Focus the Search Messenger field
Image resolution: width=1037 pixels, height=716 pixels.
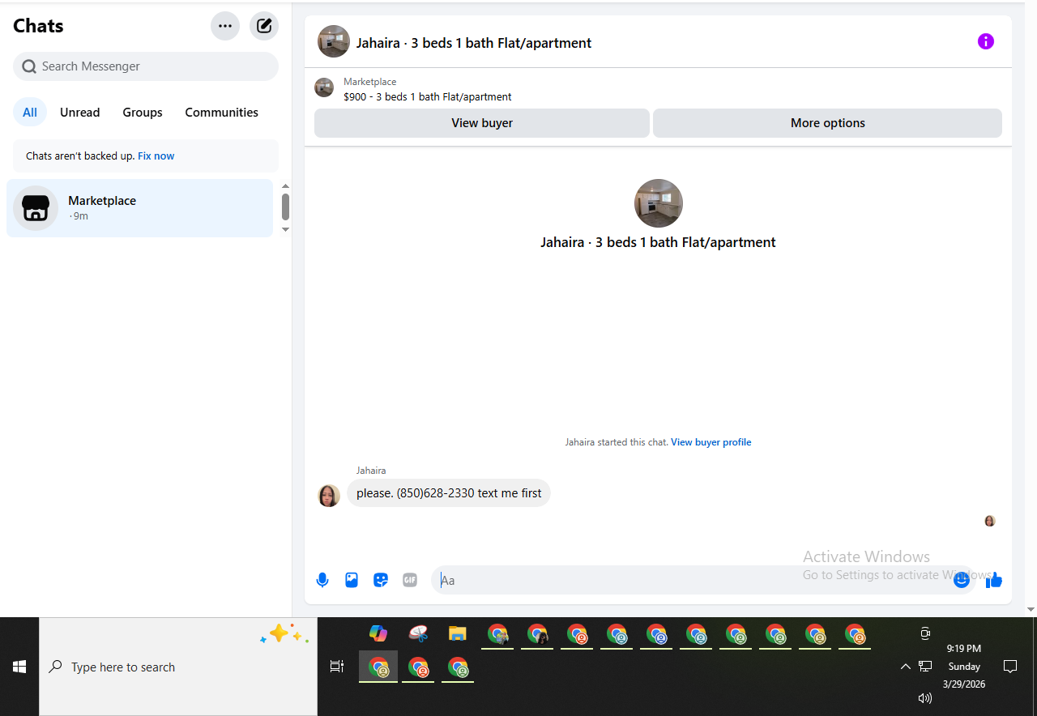pos(146,66)
